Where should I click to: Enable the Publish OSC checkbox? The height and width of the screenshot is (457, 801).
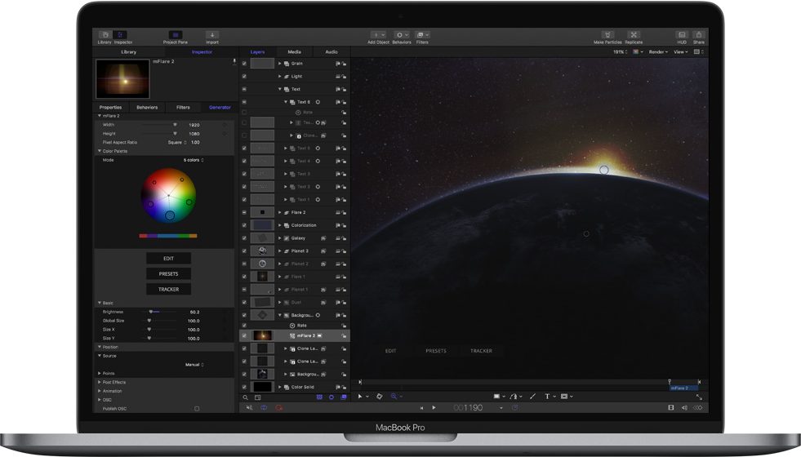197,409
